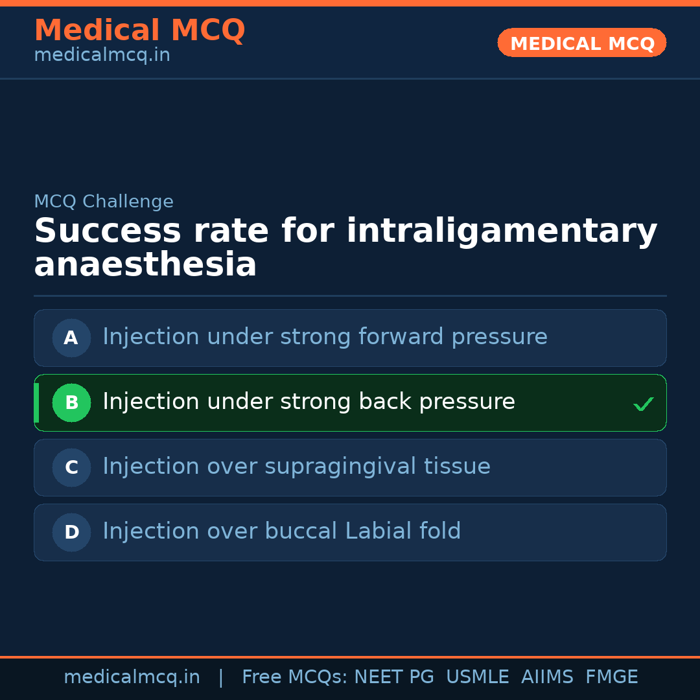
Task: Open medicalmcq.in link in the footer
Action: pyautogui.click(x=132, y=677)
